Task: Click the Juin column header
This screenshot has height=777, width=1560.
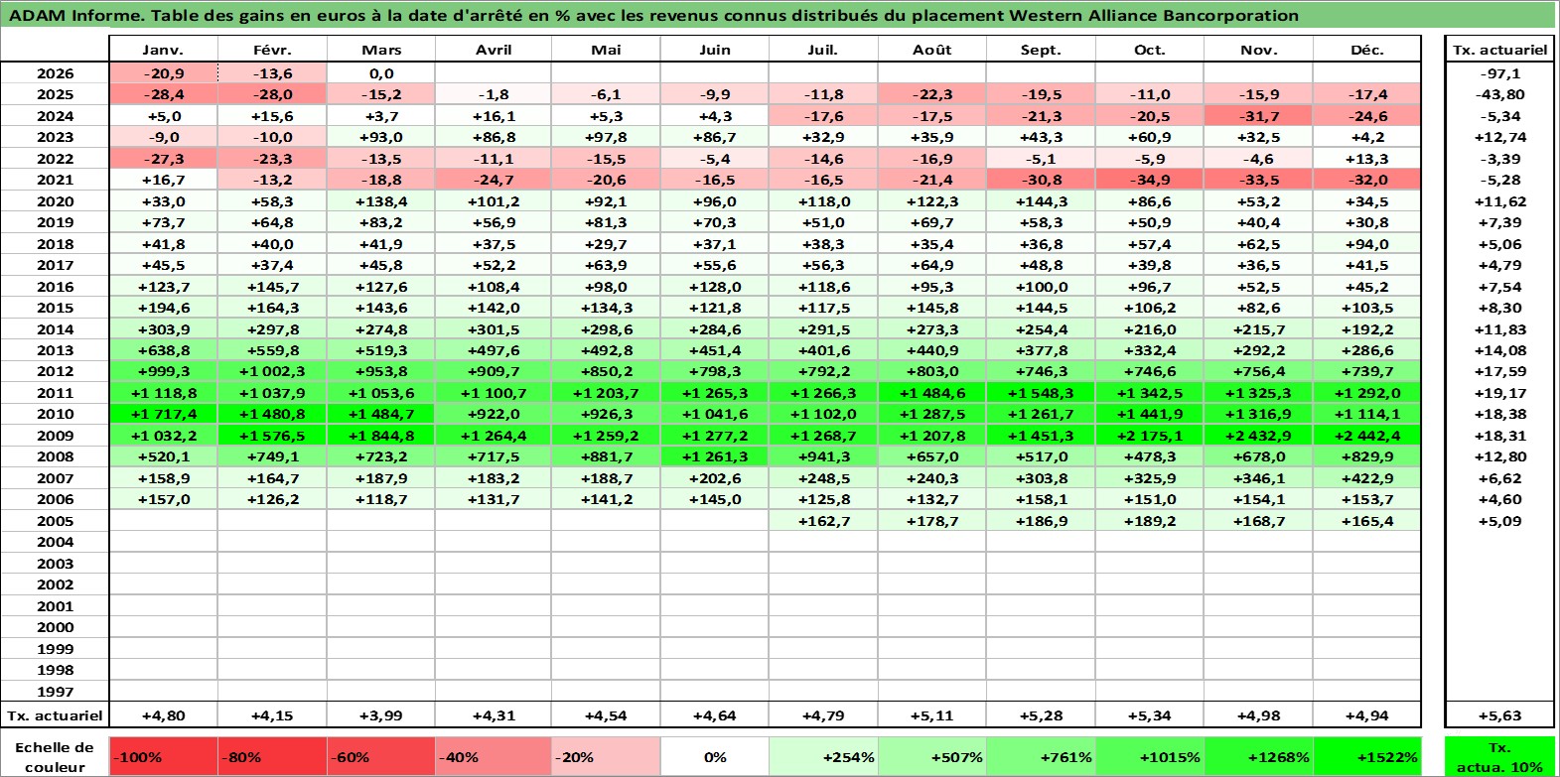Action: (714, 50)
